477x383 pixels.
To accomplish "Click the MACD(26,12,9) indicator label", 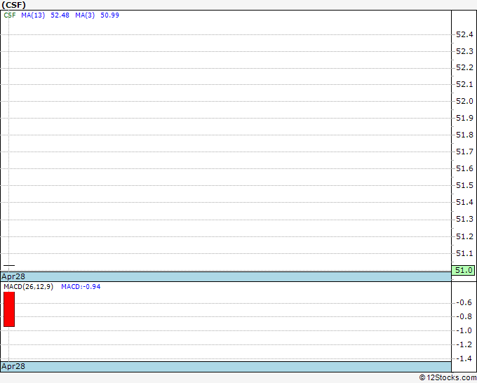I will (x=28, y=287).
